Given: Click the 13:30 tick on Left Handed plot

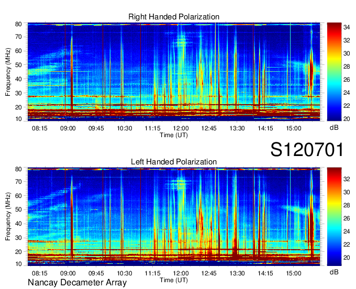Looking at the screenshot, I should click(x=237, y=273).
